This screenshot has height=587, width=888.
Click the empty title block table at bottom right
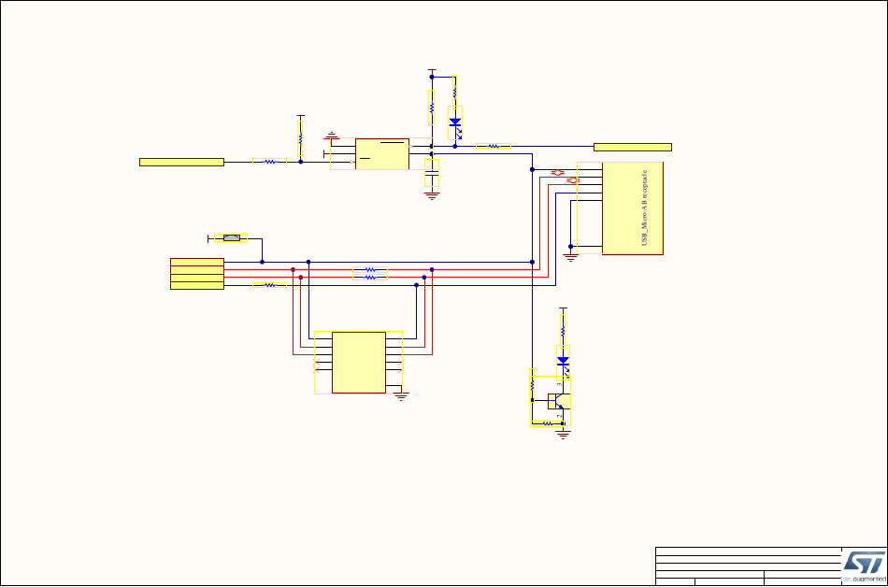click(748, 566)
